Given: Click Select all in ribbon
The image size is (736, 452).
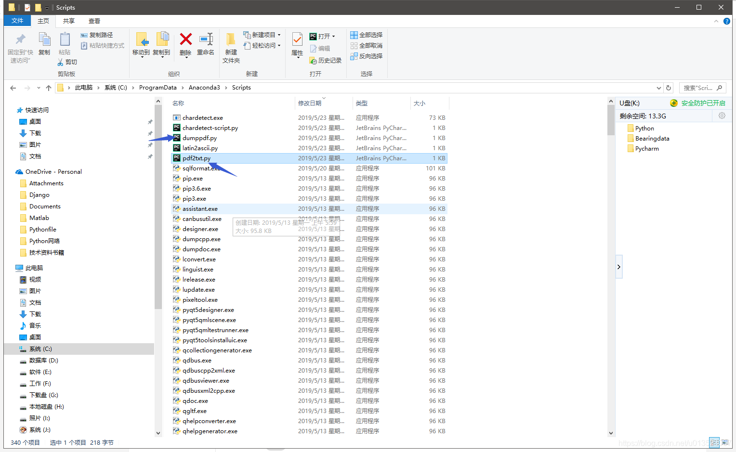Looking at the screenshot, I should coord(366,35).
